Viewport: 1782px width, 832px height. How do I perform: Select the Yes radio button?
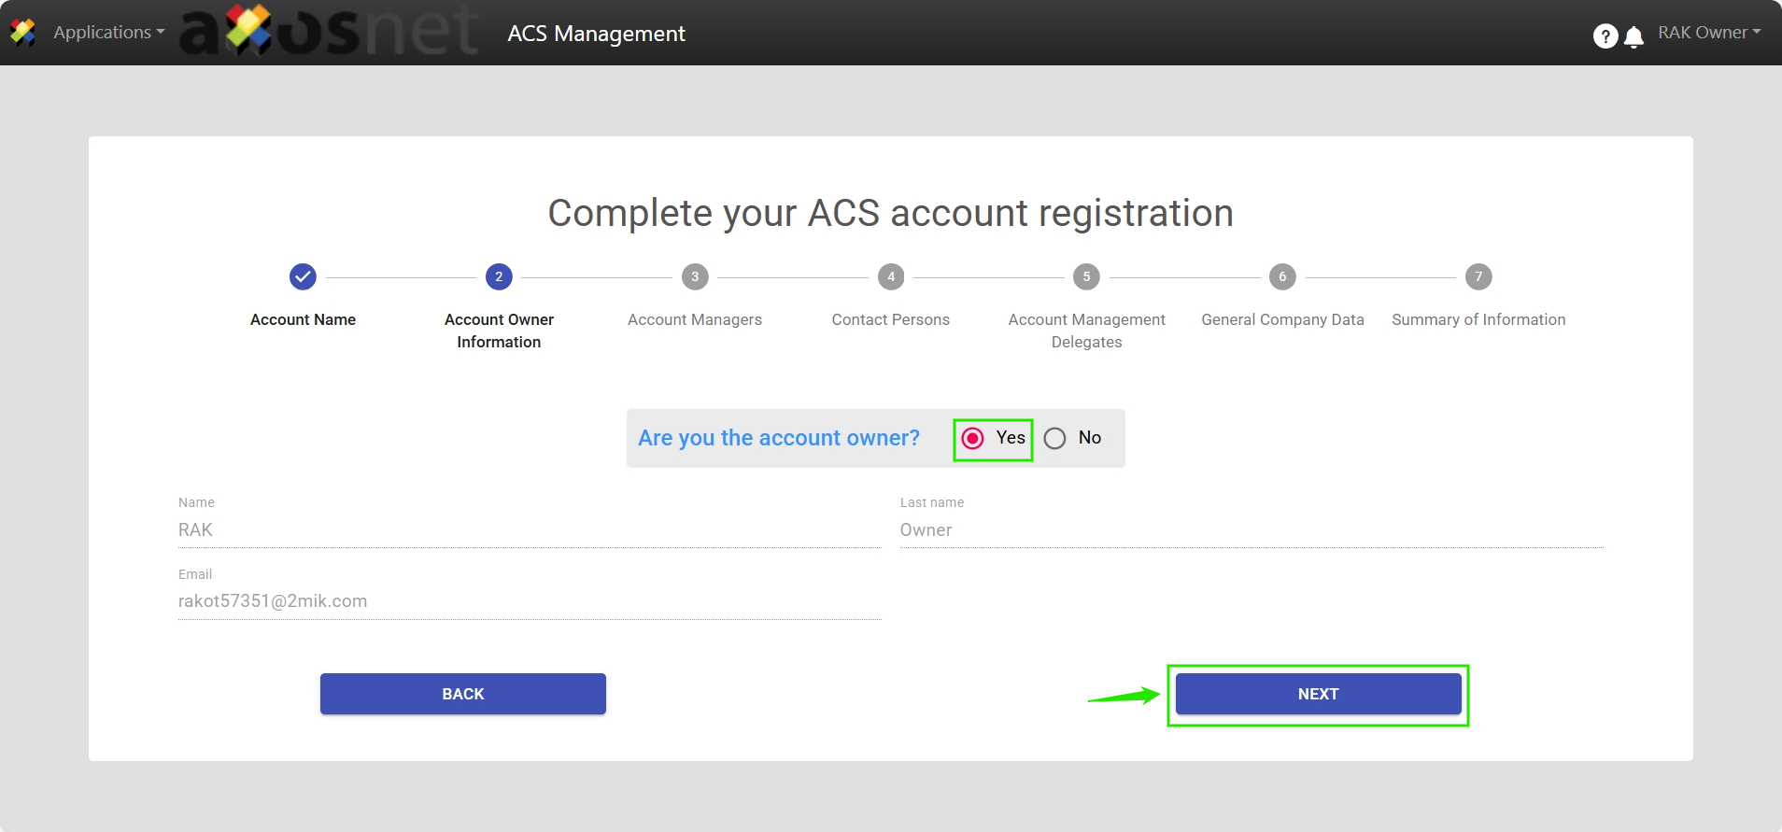point(973,438)
